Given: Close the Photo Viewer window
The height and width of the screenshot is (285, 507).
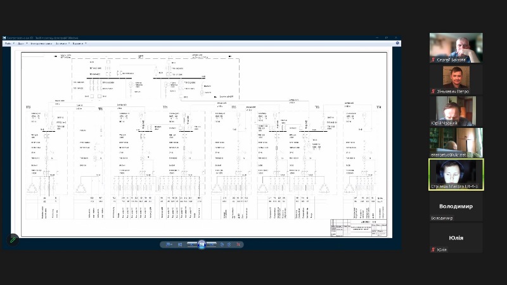Looking at the screenshot, I should tap(396, 38).
